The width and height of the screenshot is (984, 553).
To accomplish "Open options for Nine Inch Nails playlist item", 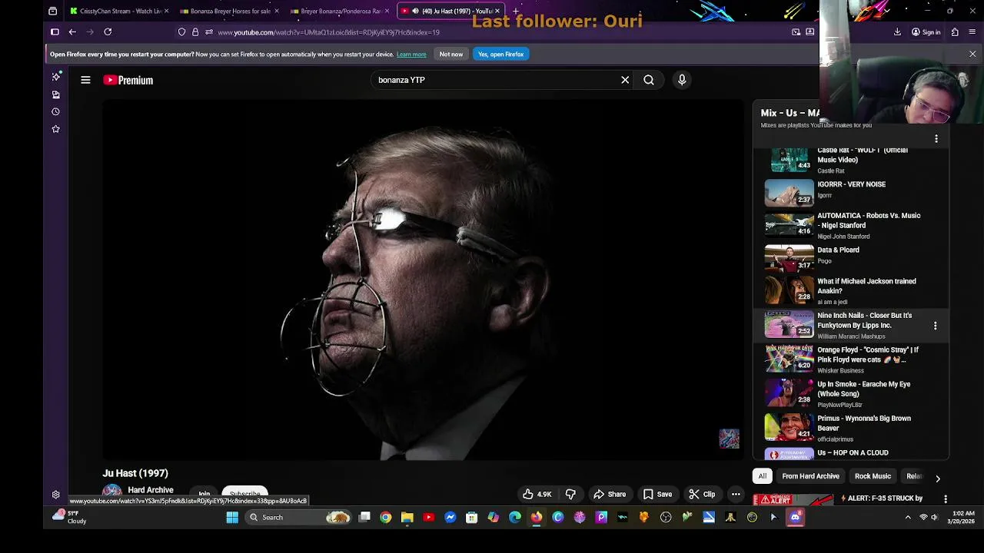I will [935, 326].
